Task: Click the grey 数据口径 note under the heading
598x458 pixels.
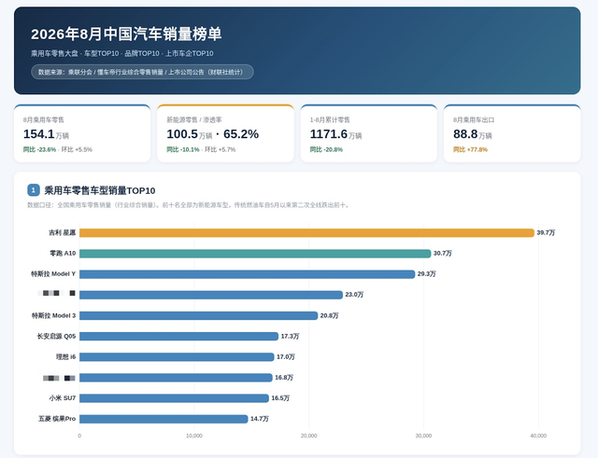Action: (x=189, y=205)
